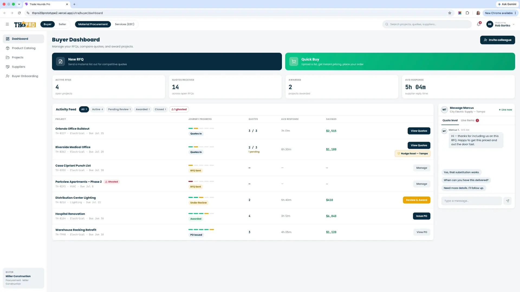The height and width of the screenshot is (292, 520).
Task: Click the Quick Buy cart icon
Action: [294, 62]
